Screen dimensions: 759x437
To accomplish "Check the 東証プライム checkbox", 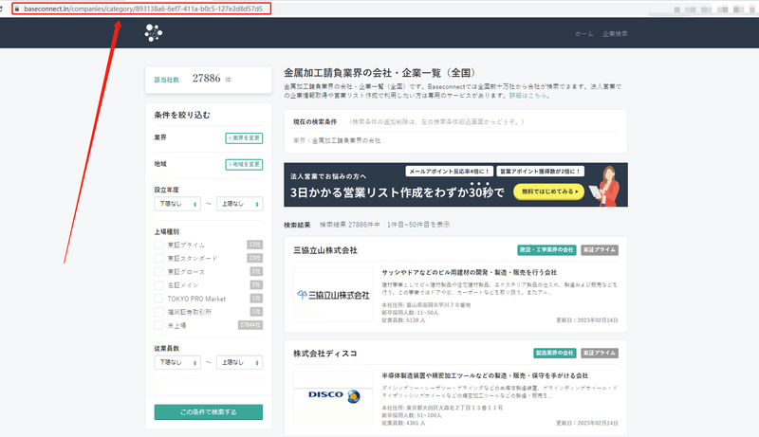I will (158, 245).
